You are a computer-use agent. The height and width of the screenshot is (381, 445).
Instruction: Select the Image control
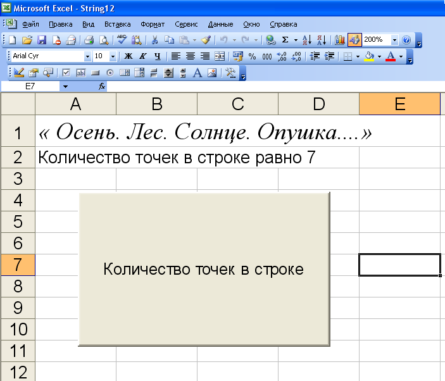212,73
